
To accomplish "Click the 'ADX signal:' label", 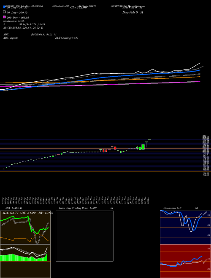I will click(11, 38).
